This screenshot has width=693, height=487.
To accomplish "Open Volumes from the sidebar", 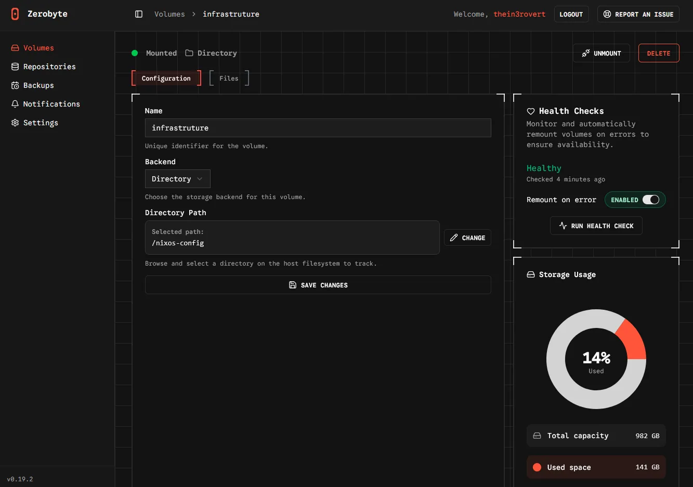I will (x=38, y=48).
